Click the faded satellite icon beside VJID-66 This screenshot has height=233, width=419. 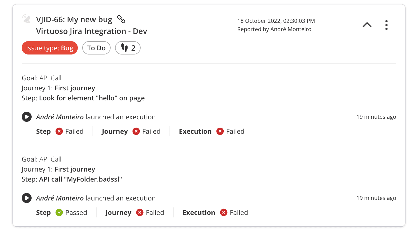[26, 19]
